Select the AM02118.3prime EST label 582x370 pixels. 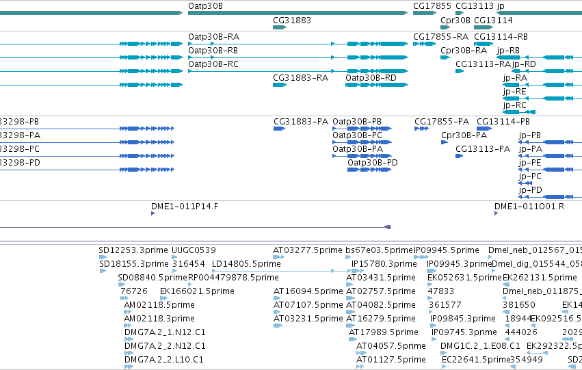coord(159,319)
